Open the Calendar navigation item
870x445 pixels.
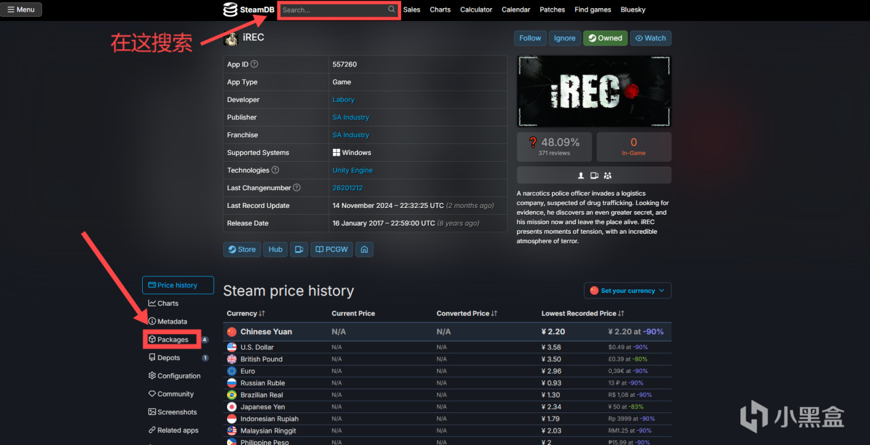[x=516, y=10]
